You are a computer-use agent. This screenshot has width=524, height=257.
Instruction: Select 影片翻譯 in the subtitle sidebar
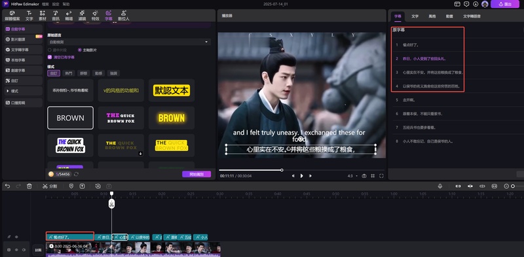point(23,39)
